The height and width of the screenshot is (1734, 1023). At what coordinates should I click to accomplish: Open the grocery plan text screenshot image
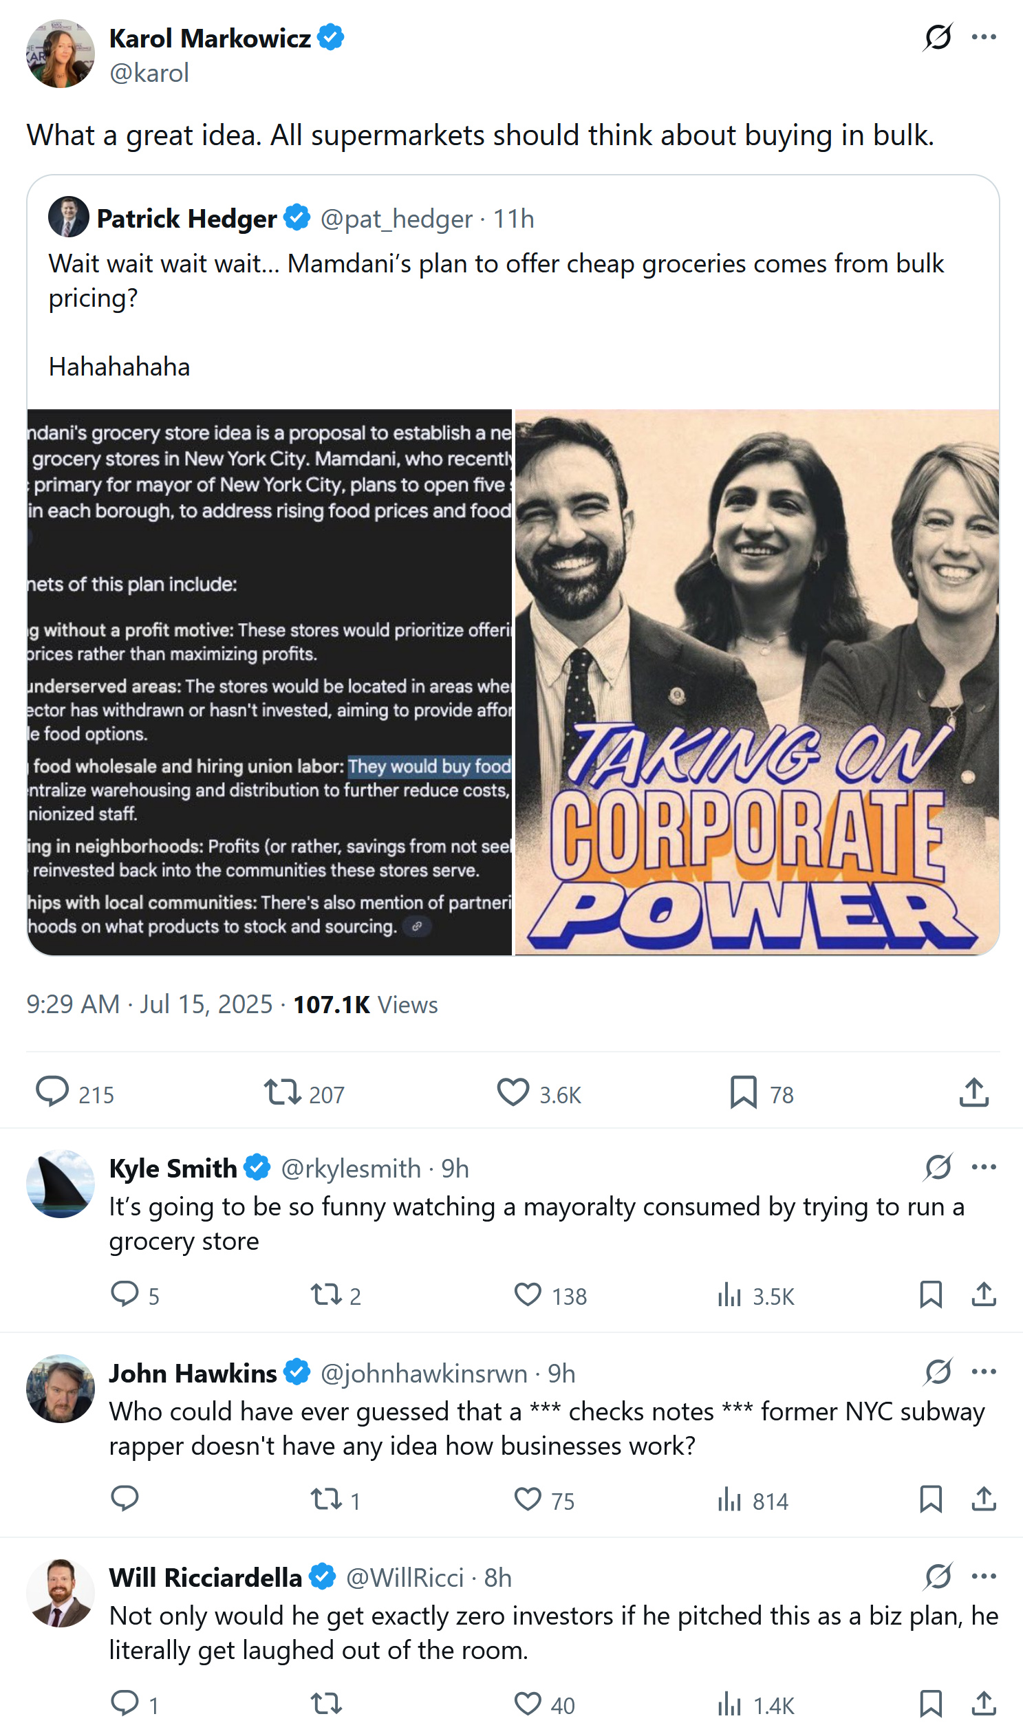270,682
